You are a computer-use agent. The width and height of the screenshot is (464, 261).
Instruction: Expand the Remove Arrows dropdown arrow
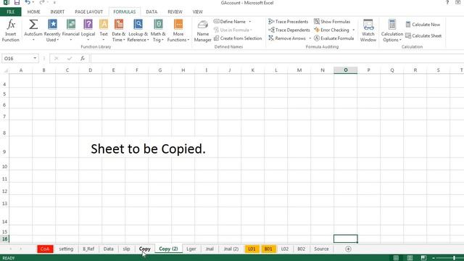[310, 38]
